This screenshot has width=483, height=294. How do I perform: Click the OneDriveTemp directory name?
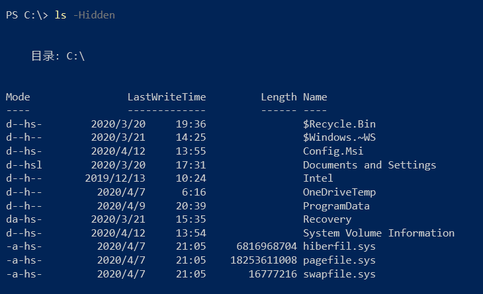click(339, 192)
